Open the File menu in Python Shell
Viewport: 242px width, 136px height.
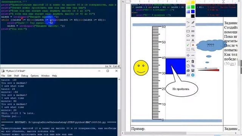pyautogui.click(x=3, y=76)
